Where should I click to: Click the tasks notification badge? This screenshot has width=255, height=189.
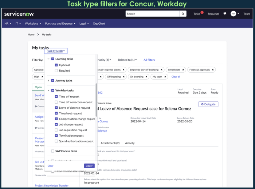click(x=202, y=12)
